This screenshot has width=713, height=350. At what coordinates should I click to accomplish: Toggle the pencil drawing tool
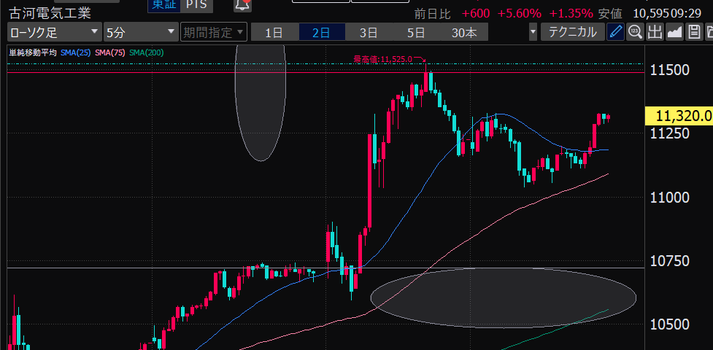(x=616, y=32)
